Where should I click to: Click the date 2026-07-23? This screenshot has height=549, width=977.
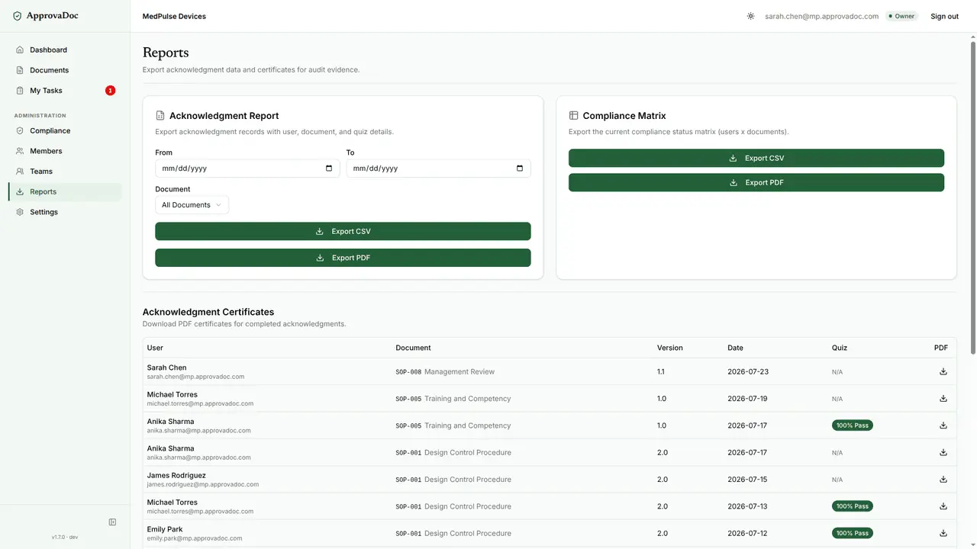[748, 371]
